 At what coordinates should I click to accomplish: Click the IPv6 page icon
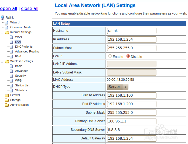[x=11, y=56]
